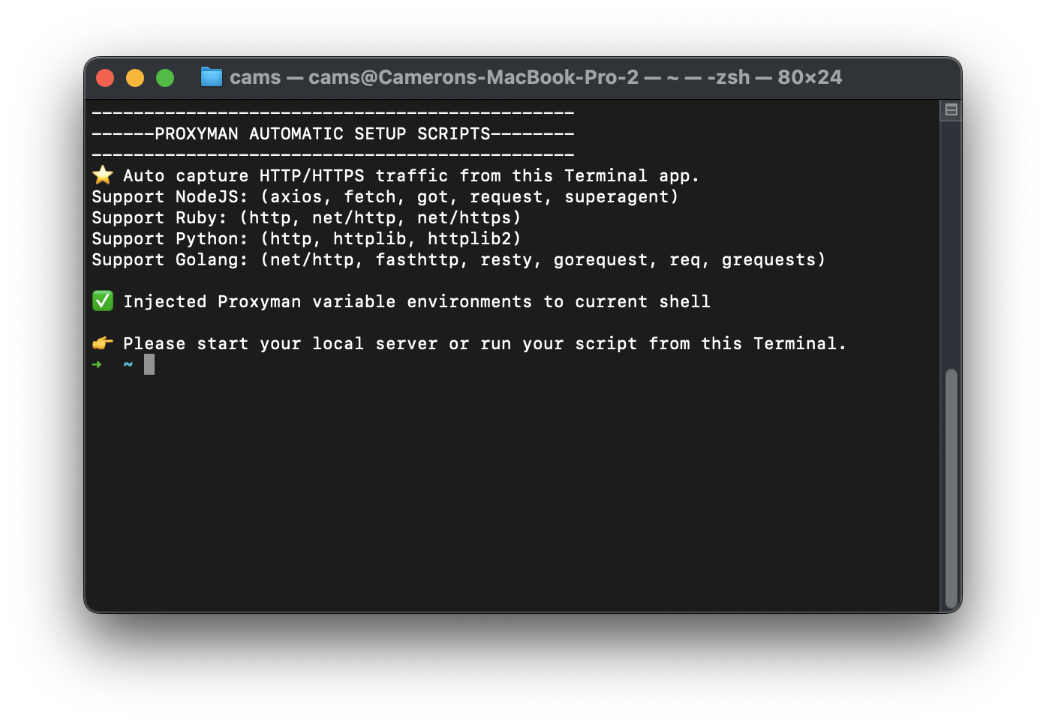Click the red close button
Screen dimensions: 1046x724
105,77
